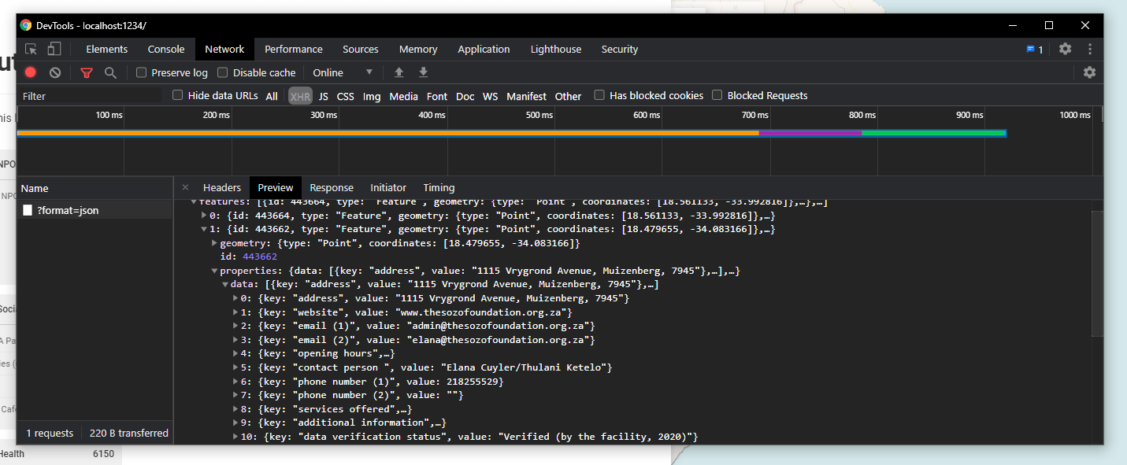Click inside the Filter input field
The image size is (1127, 465).
(x=87, y=95)
